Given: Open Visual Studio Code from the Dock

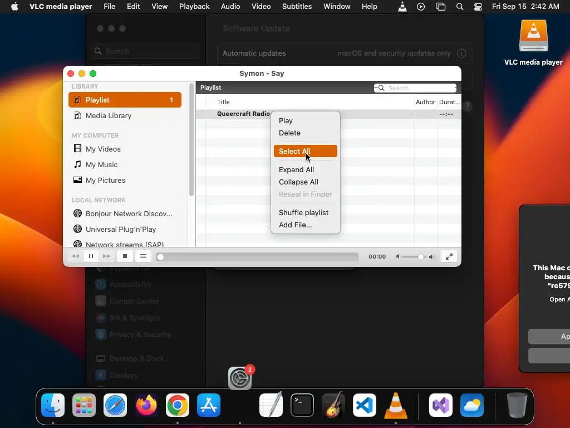Looking at the screenshot, I should tap(365, 405).
